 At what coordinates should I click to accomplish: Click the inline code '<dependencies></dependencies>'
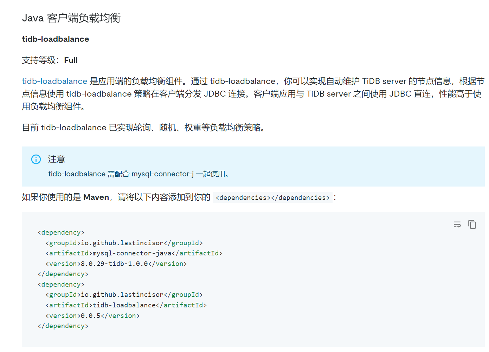click(272, 197)
